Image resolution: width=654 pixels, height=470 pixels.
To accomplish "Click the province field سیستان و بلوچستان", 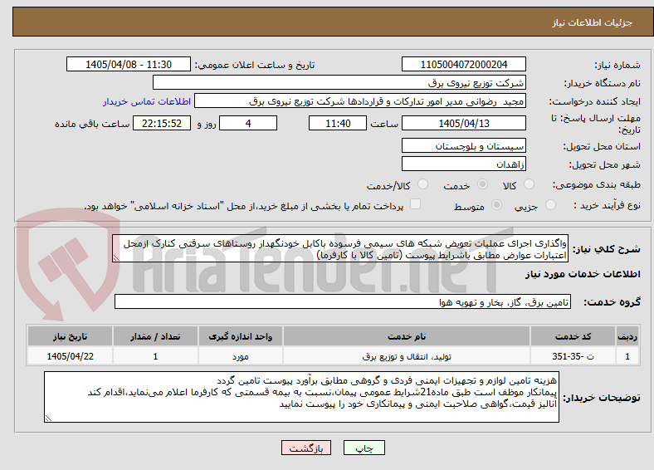I will pos(463,145).
